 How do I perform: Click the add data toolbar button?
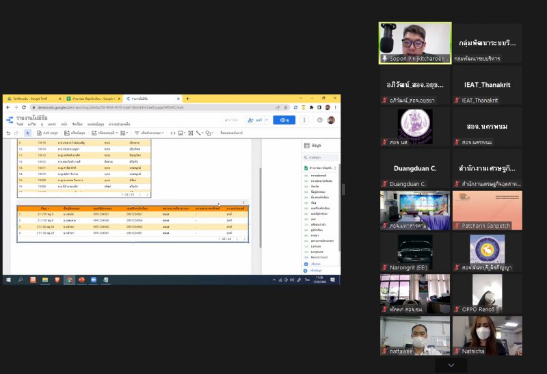click(75, 133)
